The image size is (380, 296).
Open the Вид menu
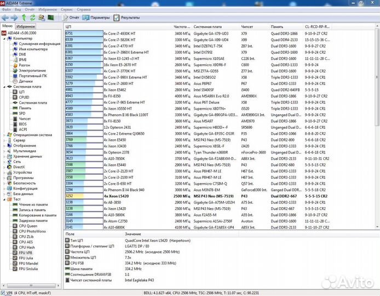coord(18,9)
